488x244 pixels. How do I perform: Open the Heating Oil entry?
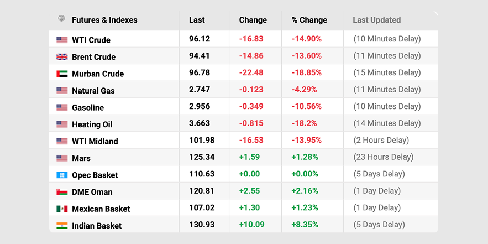[x=92, y=124]
